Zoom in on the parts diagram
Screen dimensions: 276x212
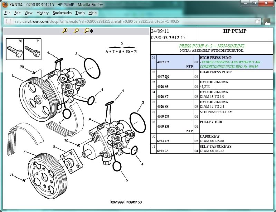pos(65,31)
